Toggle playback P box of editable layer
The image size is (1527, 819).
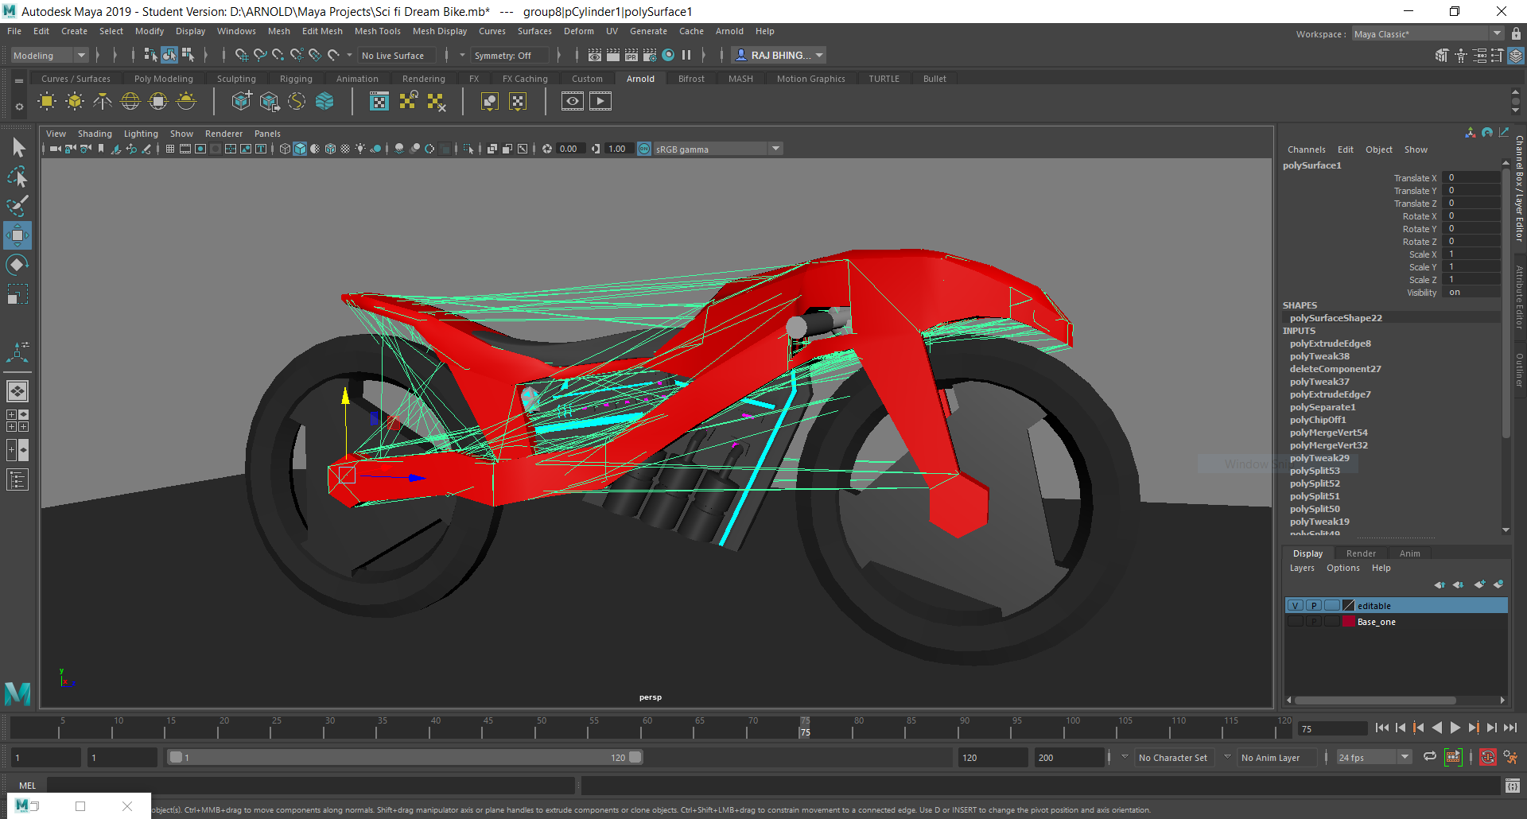point(1314,606)
